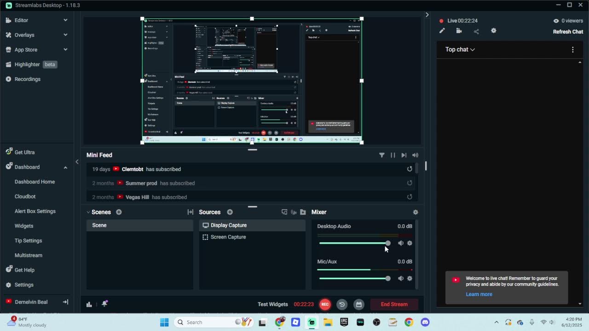Log out of the Demelvin Beal account
This screenshot has height=331, width=589.
coord(65,302)
